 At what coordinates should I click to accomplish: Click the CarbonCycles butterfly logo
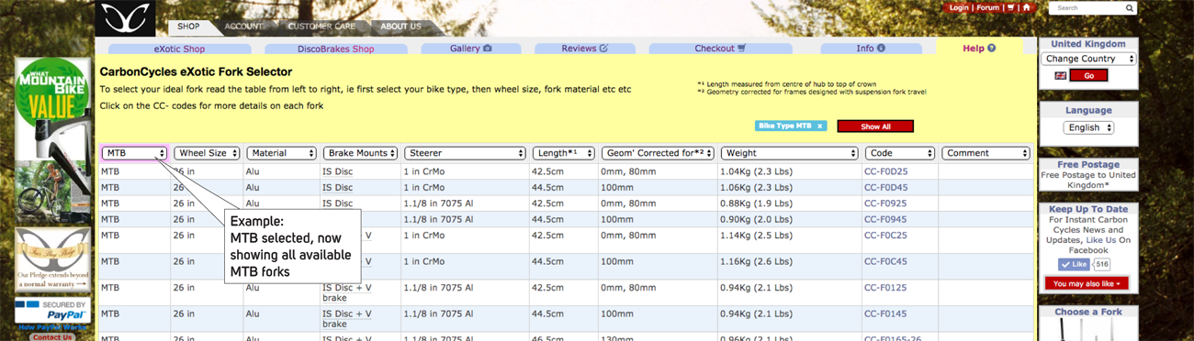(125, 18)
